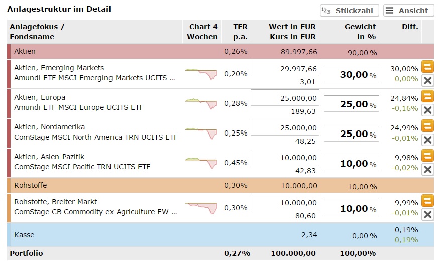Image resolution: width=439 pixels, height=266 pixels.
Task: Collapse the Aktien category row
Action: (x=25, y=51)
